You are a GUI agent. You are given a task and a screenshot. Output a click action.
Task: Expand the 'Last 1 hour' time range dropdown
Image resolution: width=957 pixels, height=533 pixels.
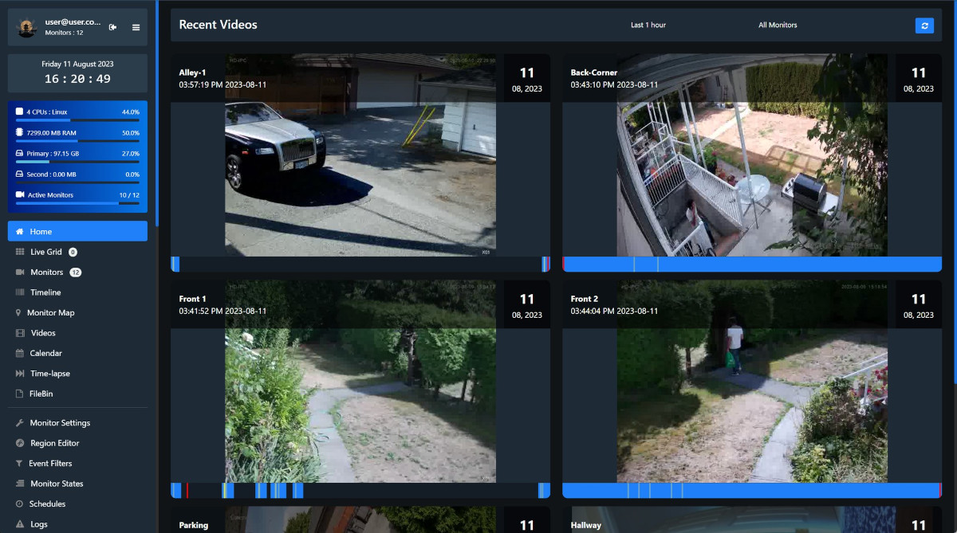(x=648, y=25)
